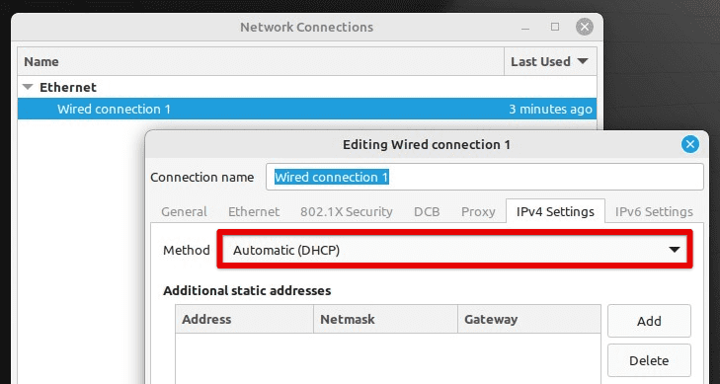Click the Address column header
720x384 pixels.
[x=244, y=319]
